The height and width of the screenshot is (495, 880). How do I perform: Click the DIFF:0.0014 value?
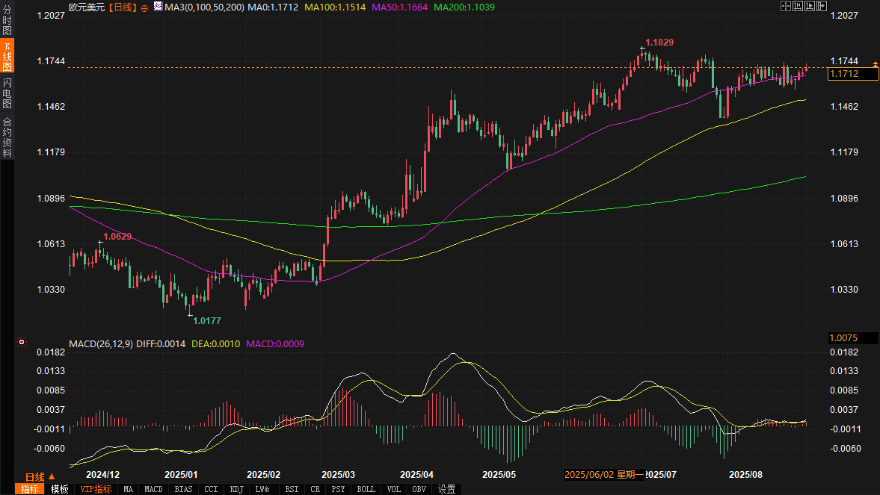coord(161,343)
